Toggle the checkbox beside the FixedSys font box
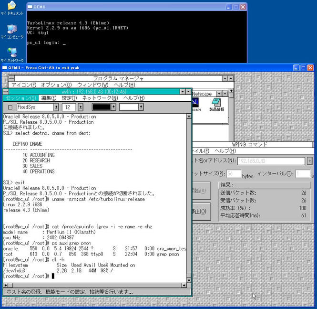The width and height of the screenshot is (317, 309). click(x=10, y=107)
